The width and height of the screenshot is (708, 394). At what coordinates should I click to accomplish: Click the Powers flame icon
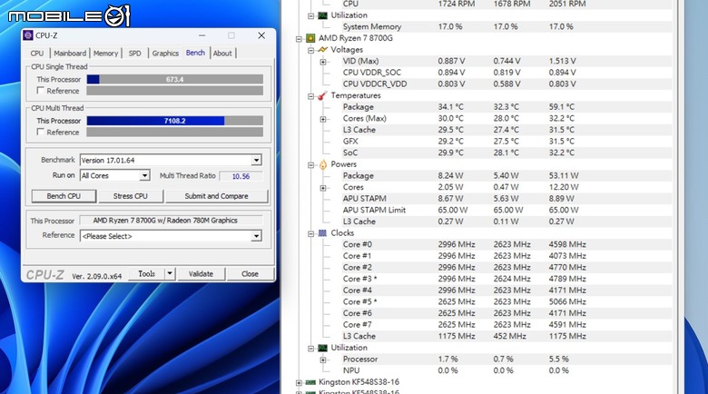(x=323, y=164)
